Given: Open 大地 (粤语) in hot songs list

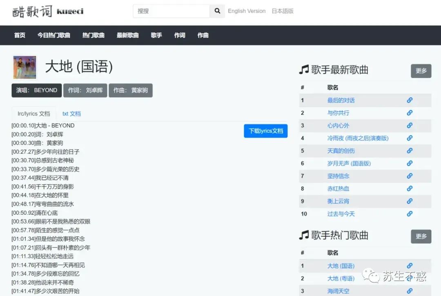Looking at the screenshot, I should pos(341,278).
